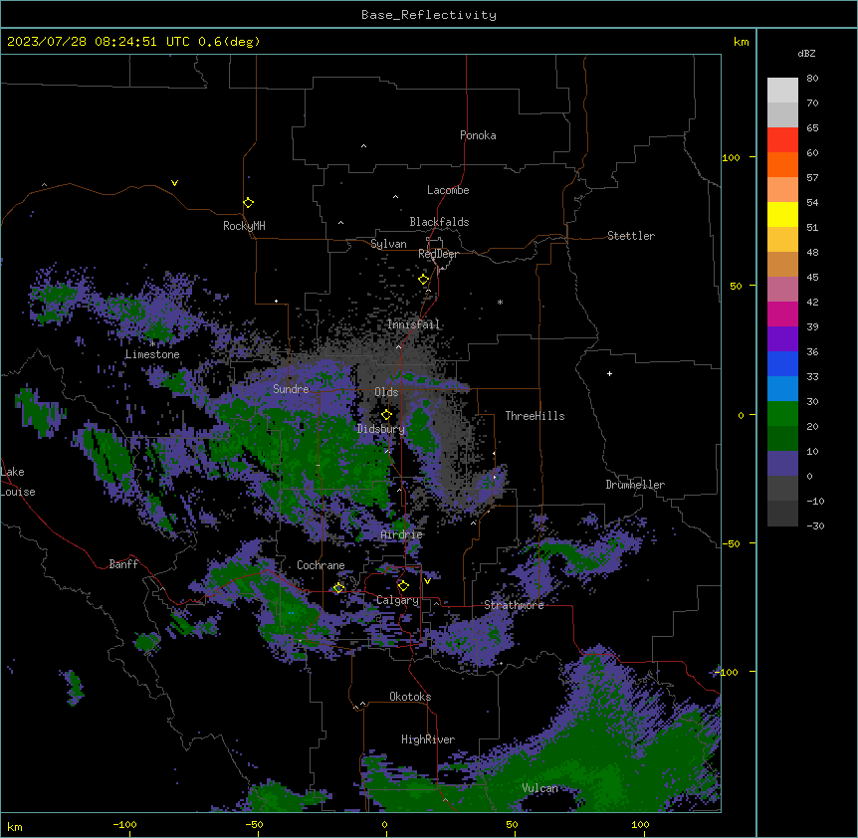Click the Blackfalds city label
Viewport: 858px width, 838px height.
pos(439,222)
